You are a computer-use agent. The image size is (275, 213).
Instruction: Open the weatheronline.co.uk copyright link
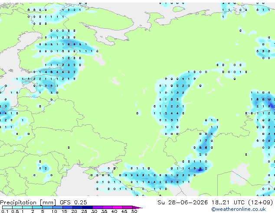tap(239, 209)
